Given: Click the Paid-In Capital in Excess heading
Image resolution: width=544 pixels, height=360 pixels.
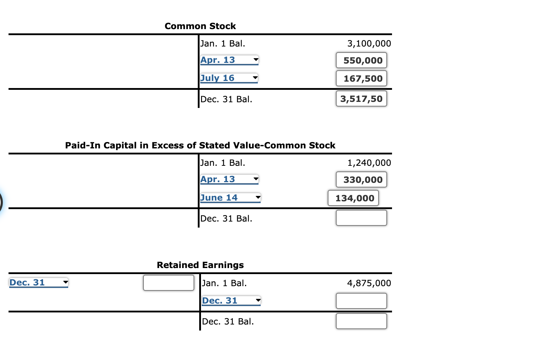Looking at the screenshot, I should (200, 145).
